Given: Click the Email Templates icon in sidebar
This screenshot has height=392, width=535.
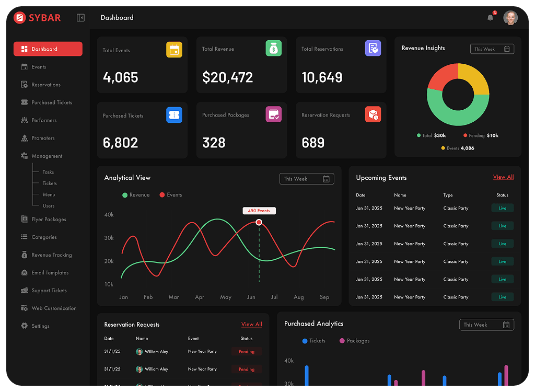Looking at the screenshot, I should [x=24, y=272].
